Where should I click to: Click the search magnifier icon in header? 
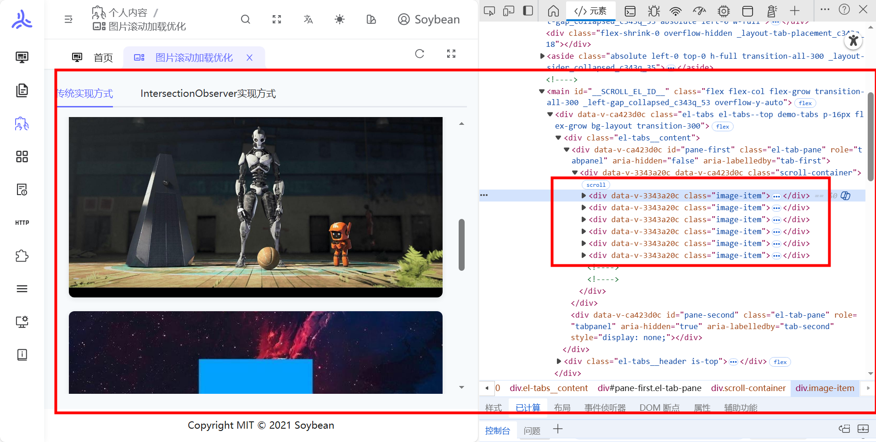coord(246,19)
